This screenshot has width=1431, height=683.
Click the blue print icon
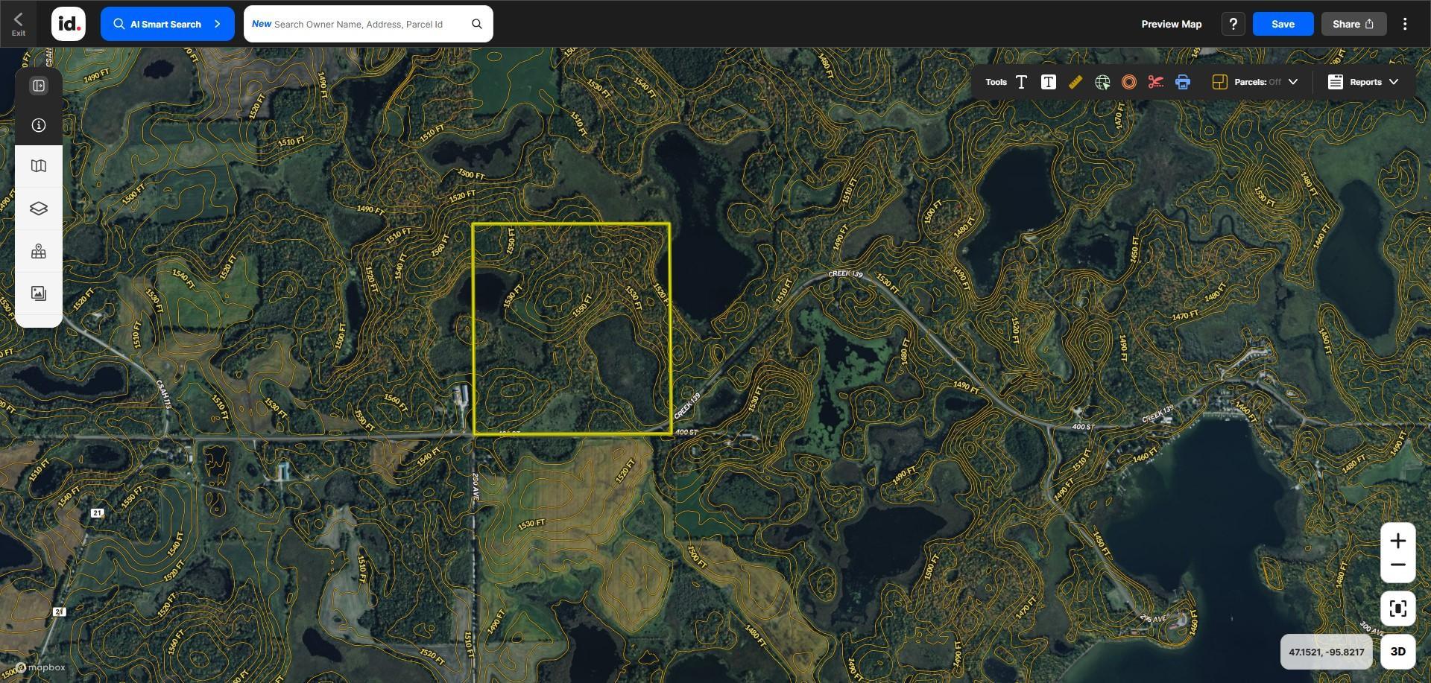click(x=1183, y=82)
